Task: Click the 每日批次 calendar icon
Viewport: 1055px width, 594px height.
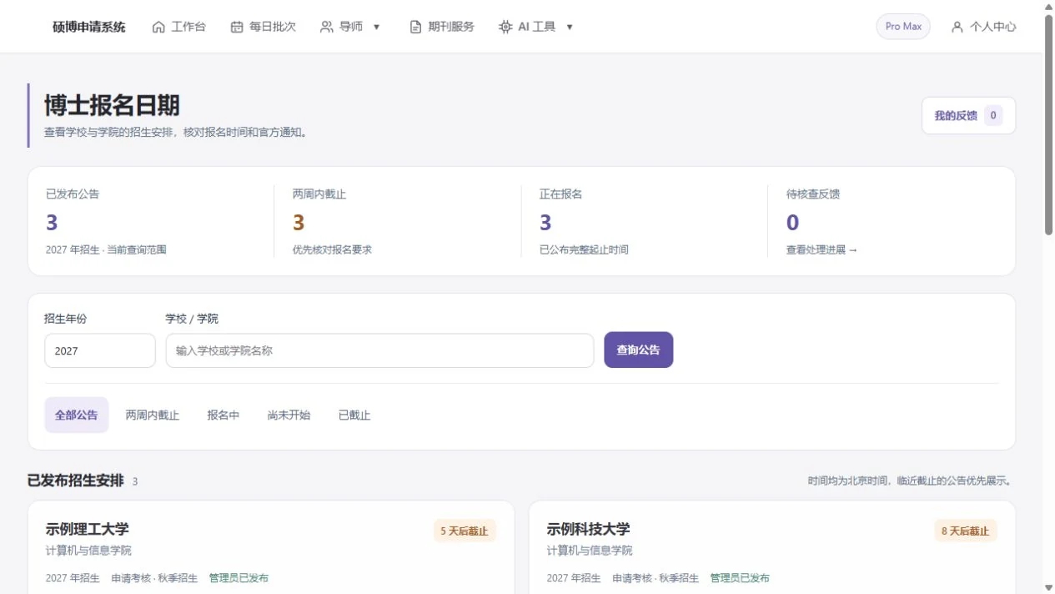Action: 237,27
